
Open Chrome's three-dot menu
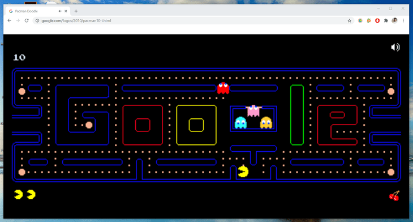(403, 20)
